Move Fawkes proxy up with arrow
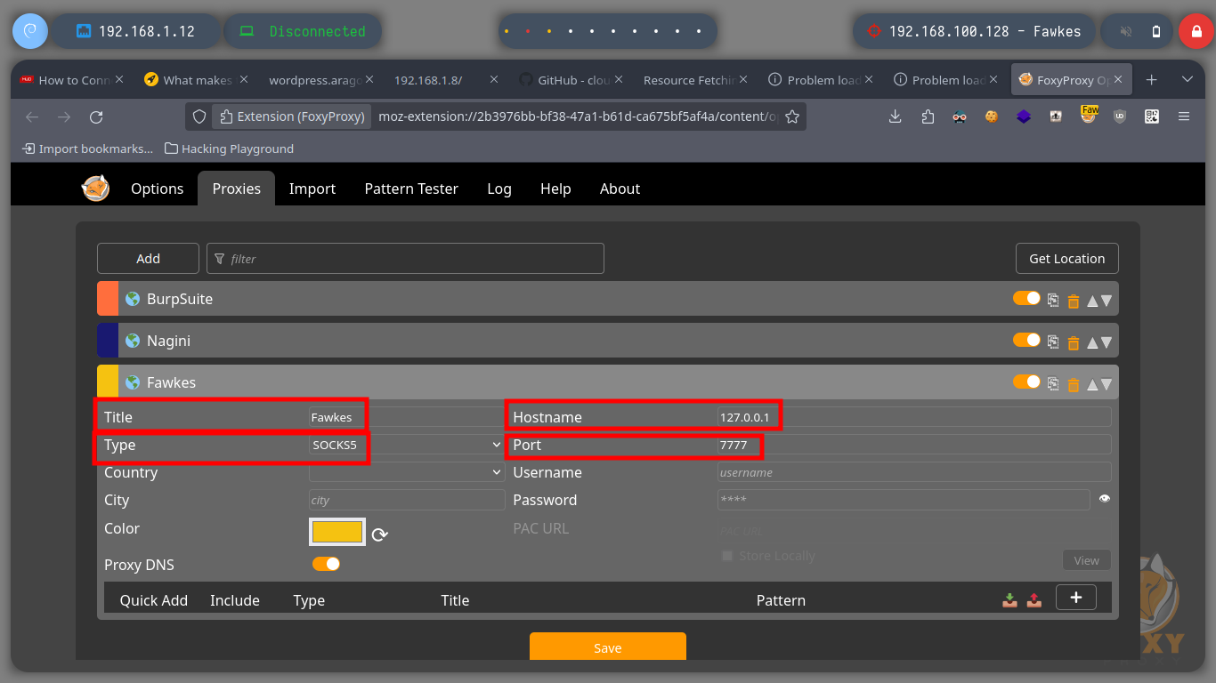The height and width of the screenshot is (683, 1216). click(x=1092, y=385)
